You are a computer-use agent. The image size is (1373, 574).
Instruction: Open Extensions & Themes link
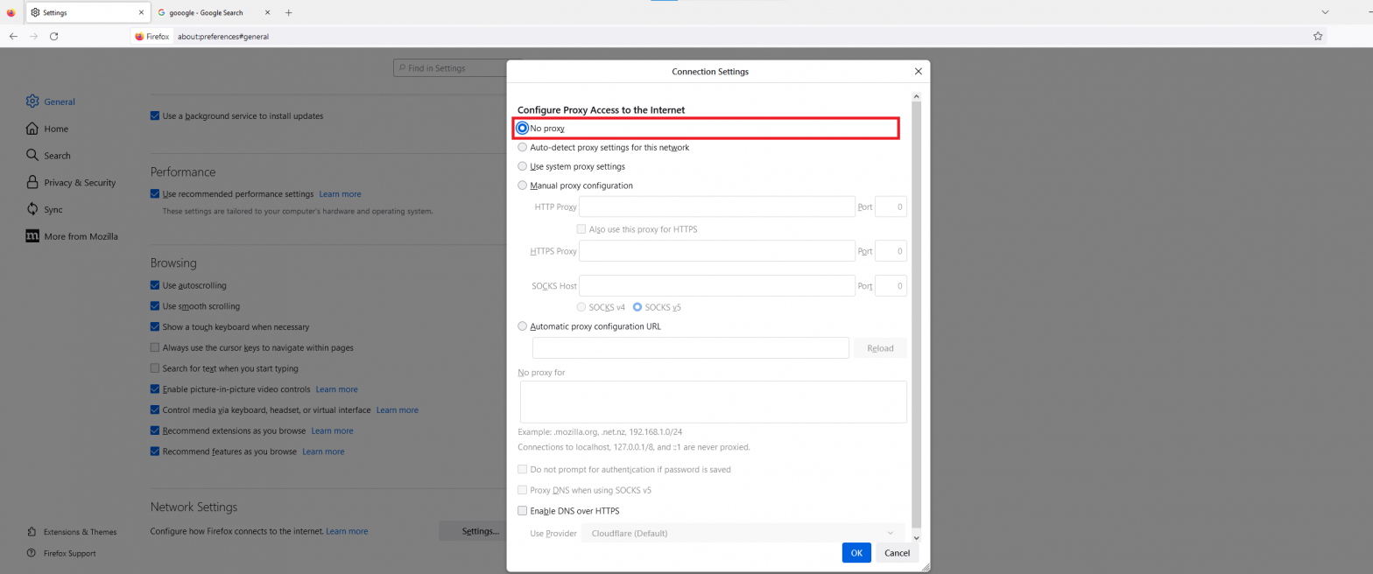72,532
